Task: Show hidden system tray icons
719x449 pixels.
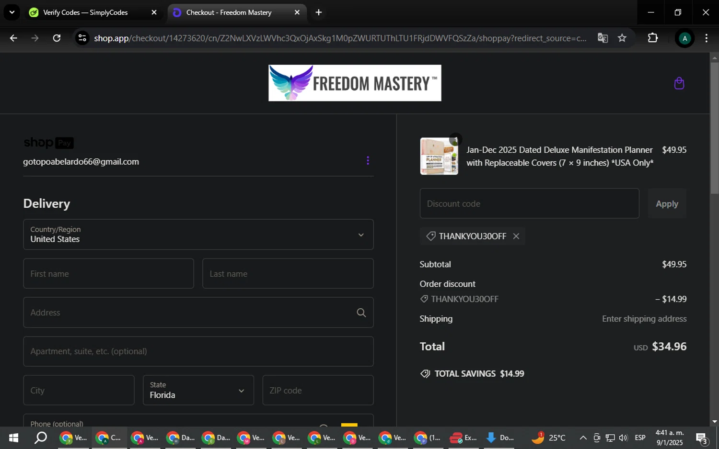Action: click(583, 438)
